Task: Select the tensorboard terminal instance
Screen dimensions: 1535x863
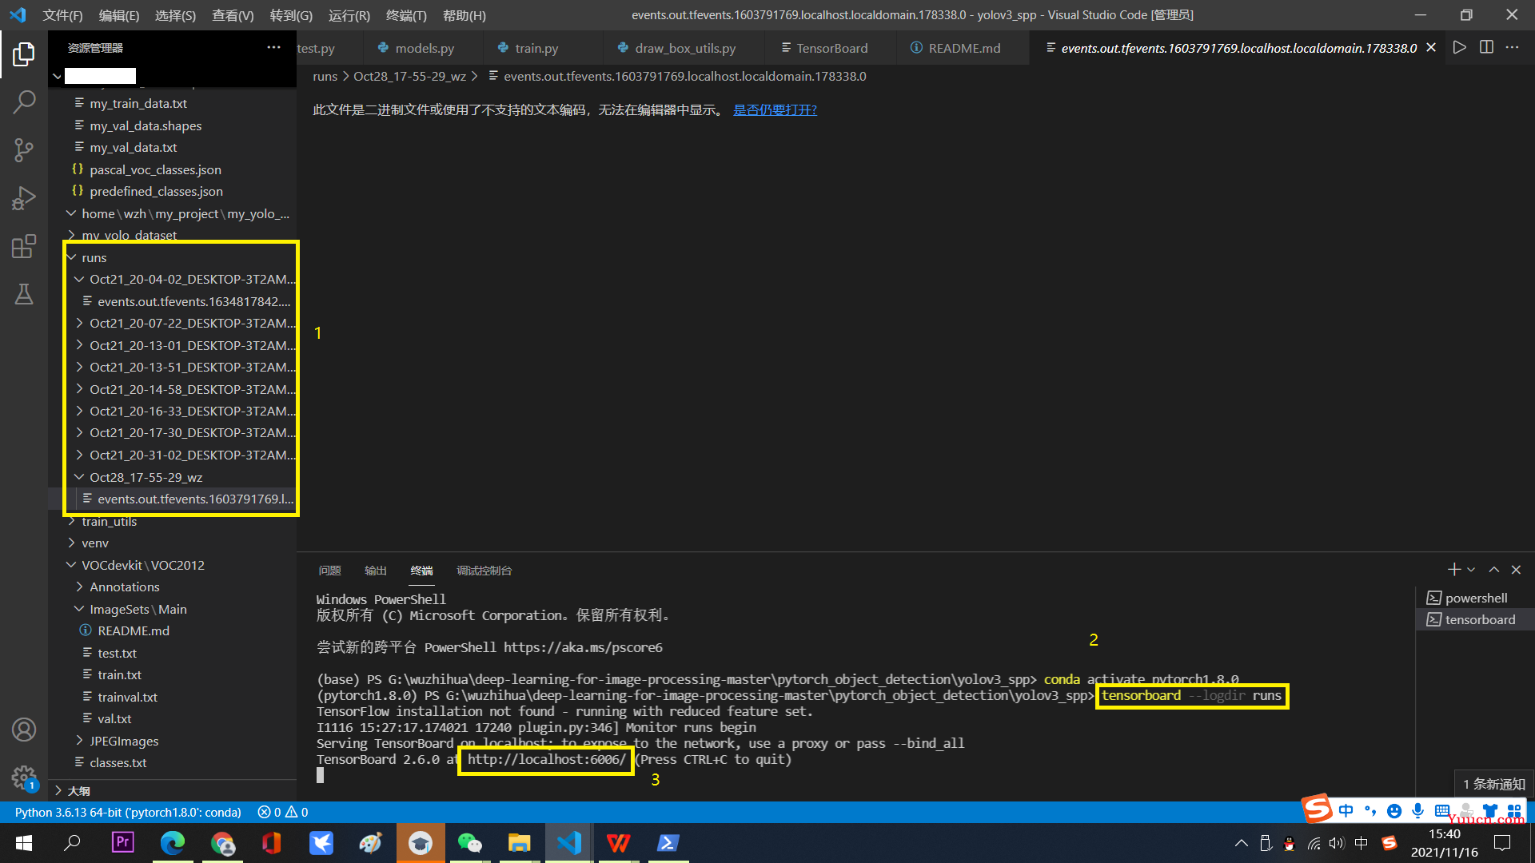Action: [x=1475, y=619]
